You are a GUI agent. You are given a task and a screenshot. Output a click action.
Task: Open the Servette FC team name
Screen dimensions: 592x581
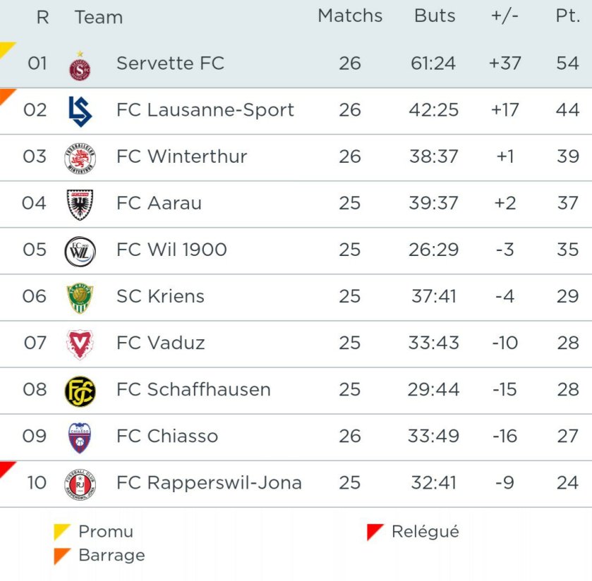pos(170,63)
